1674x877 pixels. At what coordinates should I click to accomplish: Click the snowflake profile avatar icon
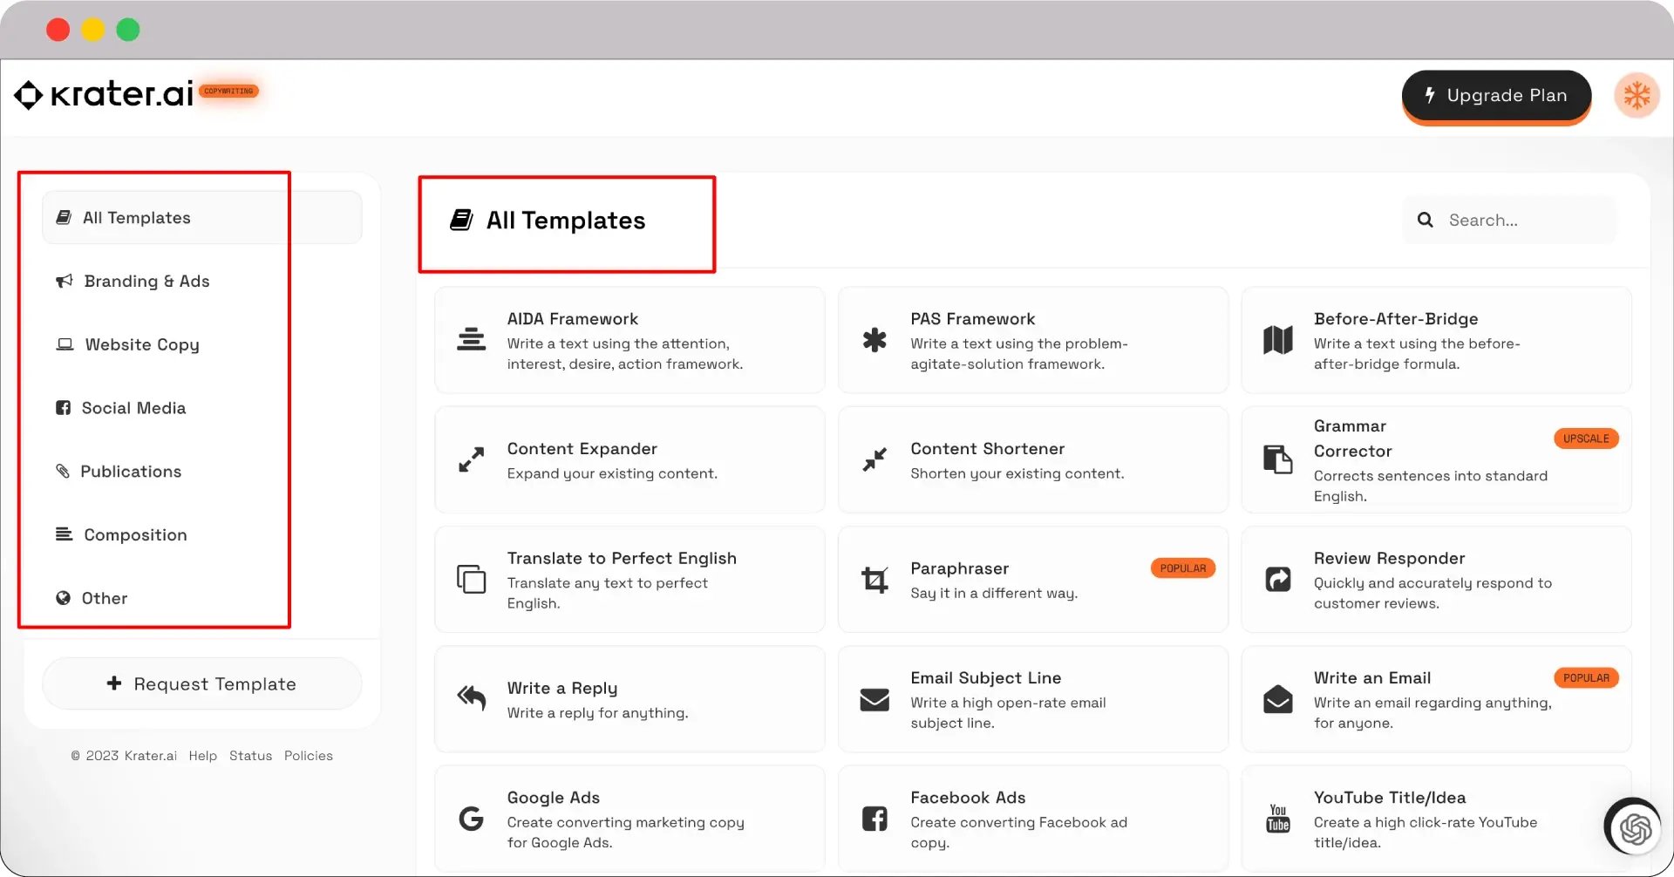point(1637,95)
